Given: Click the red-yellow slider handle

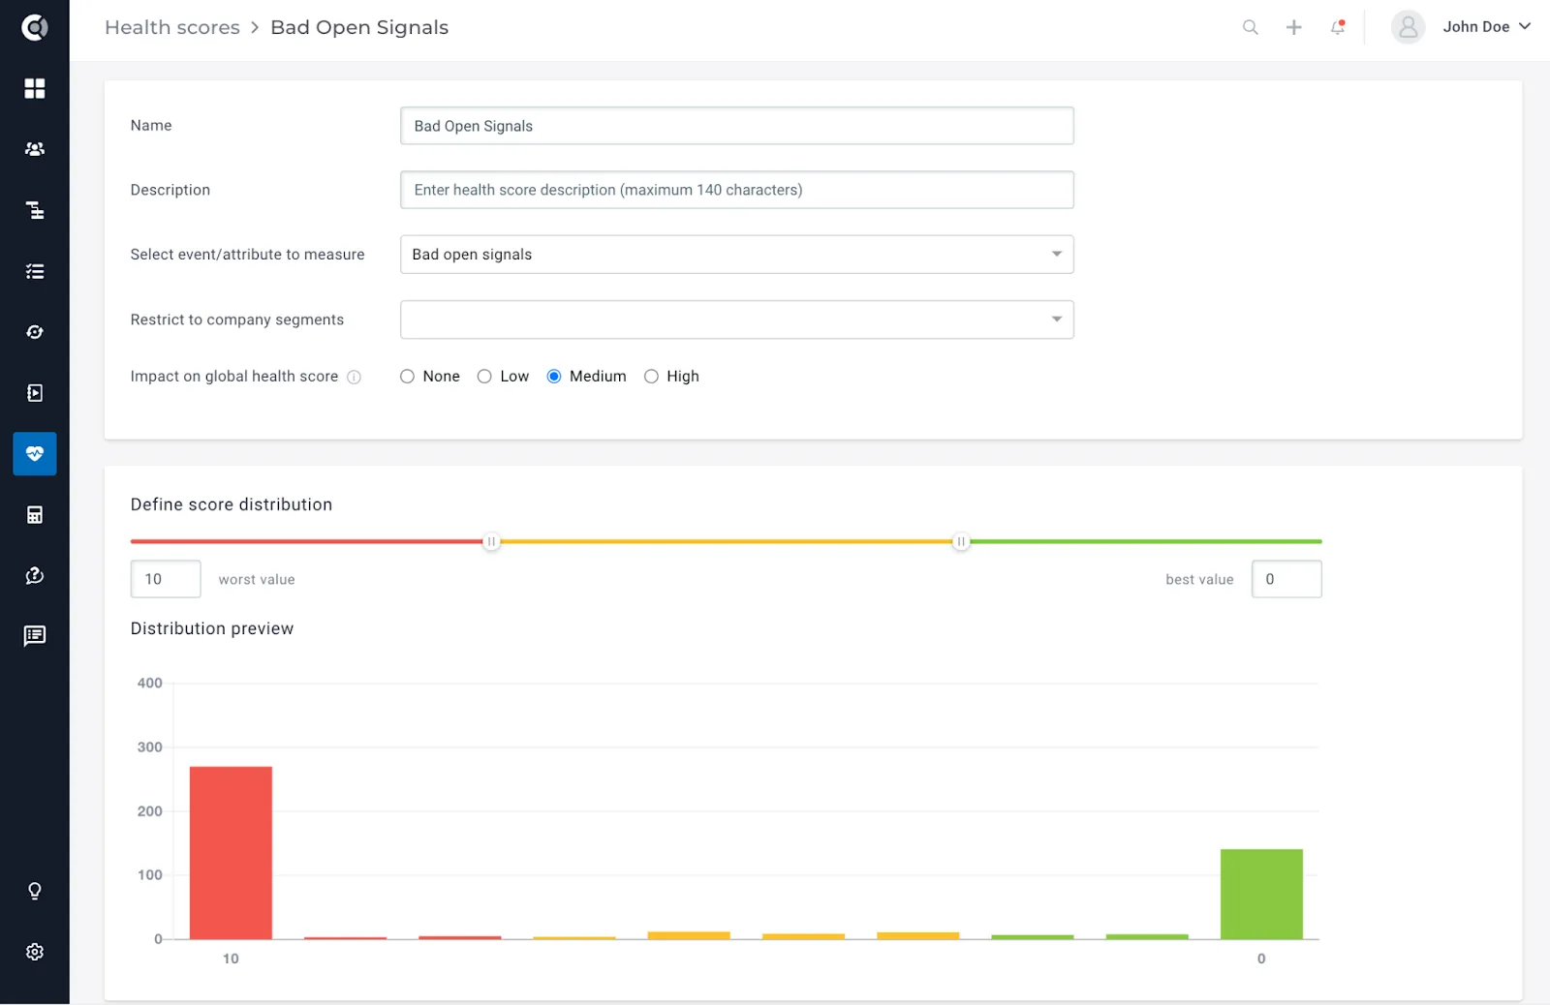Looking at the screenshot, I should coord(491,541).
